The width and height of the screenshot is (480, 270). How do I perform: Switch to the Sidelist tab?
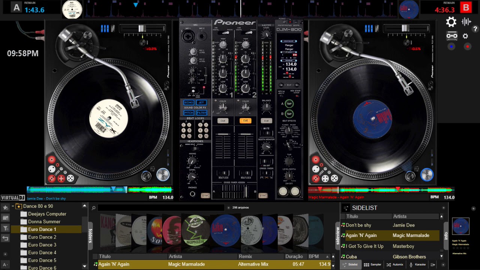pos(350,264)
